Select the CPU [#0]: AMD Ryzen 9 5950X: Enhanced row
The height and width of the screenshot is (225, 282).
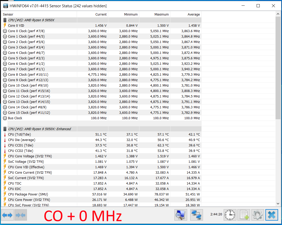coord(101,129)
